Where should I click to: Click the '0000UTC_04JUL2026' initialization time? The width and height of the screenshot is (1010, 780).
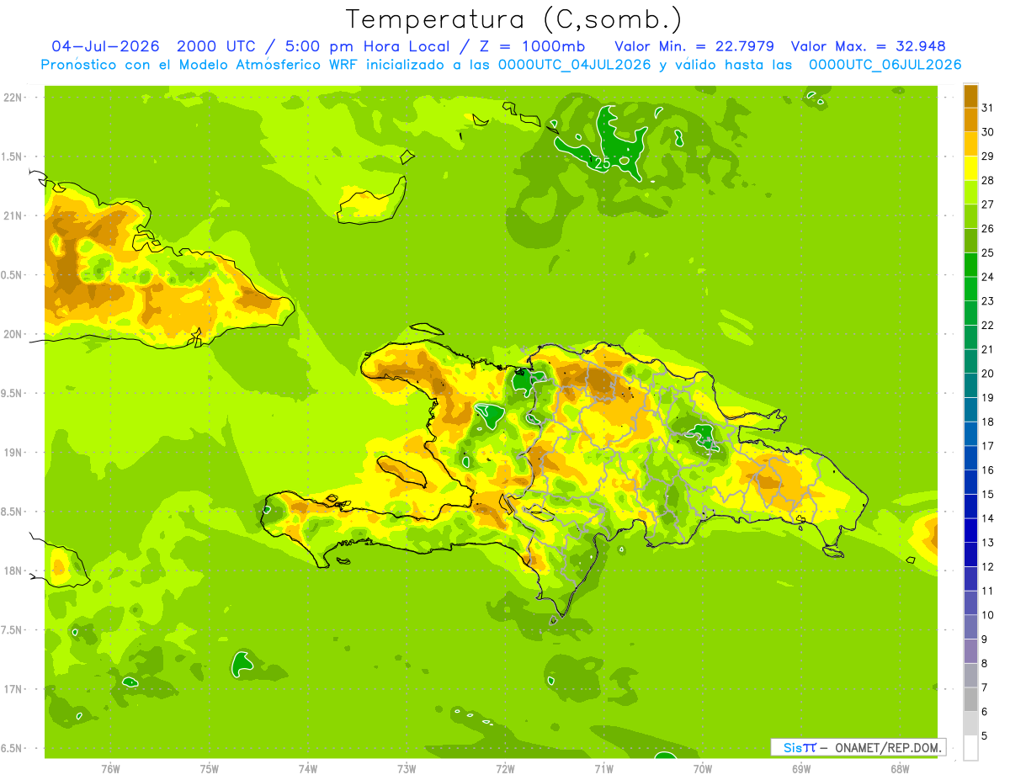574,65
